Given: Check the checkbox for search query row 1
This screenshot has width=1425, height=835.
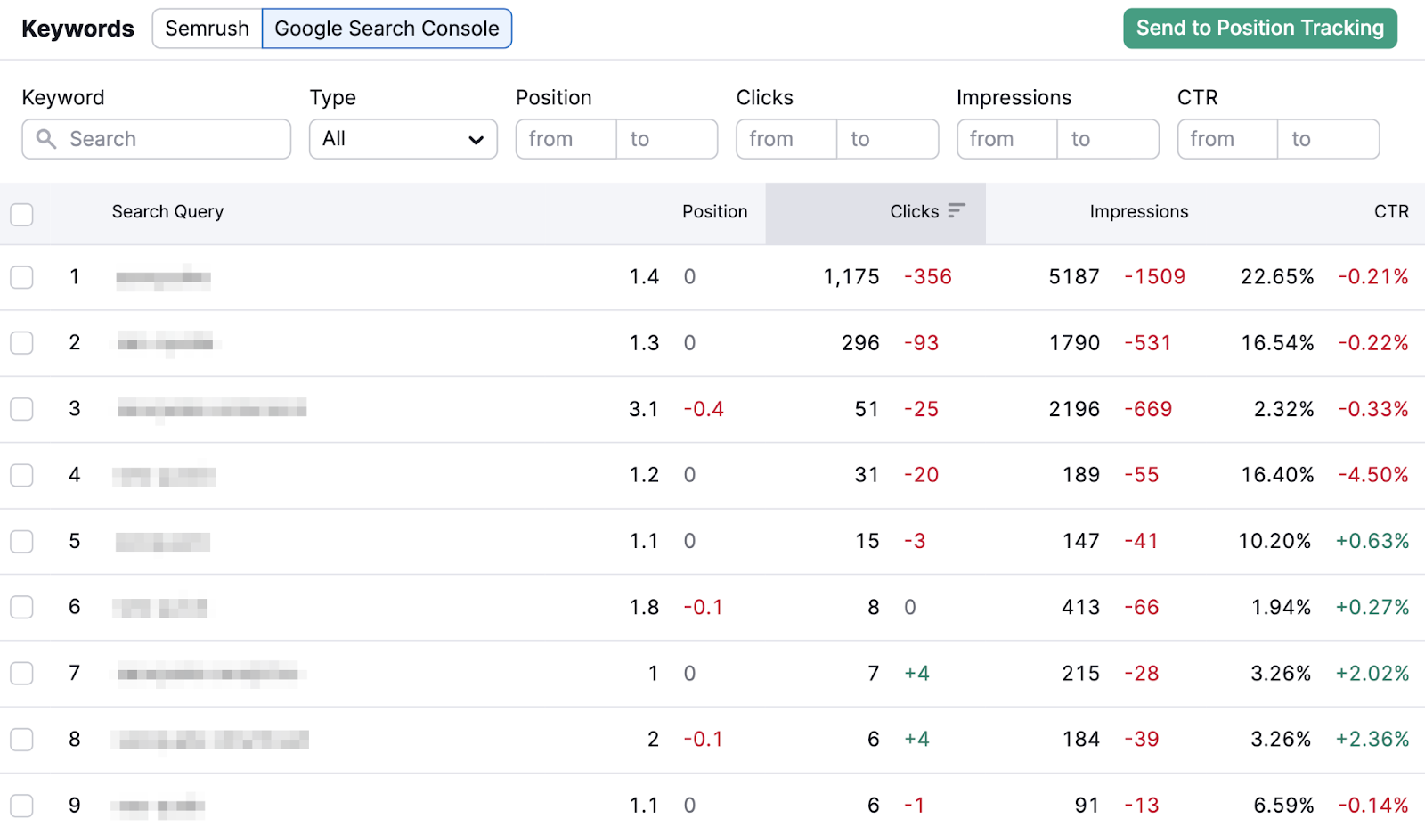Looking at the screenshot, I should (x=21, y=277).
